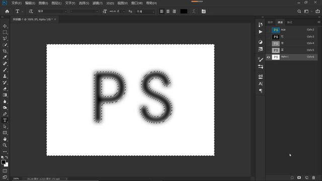Viewport: 322px width, 181px height.
Task: Show the Green channel
Action: click(x=268, y=44)
